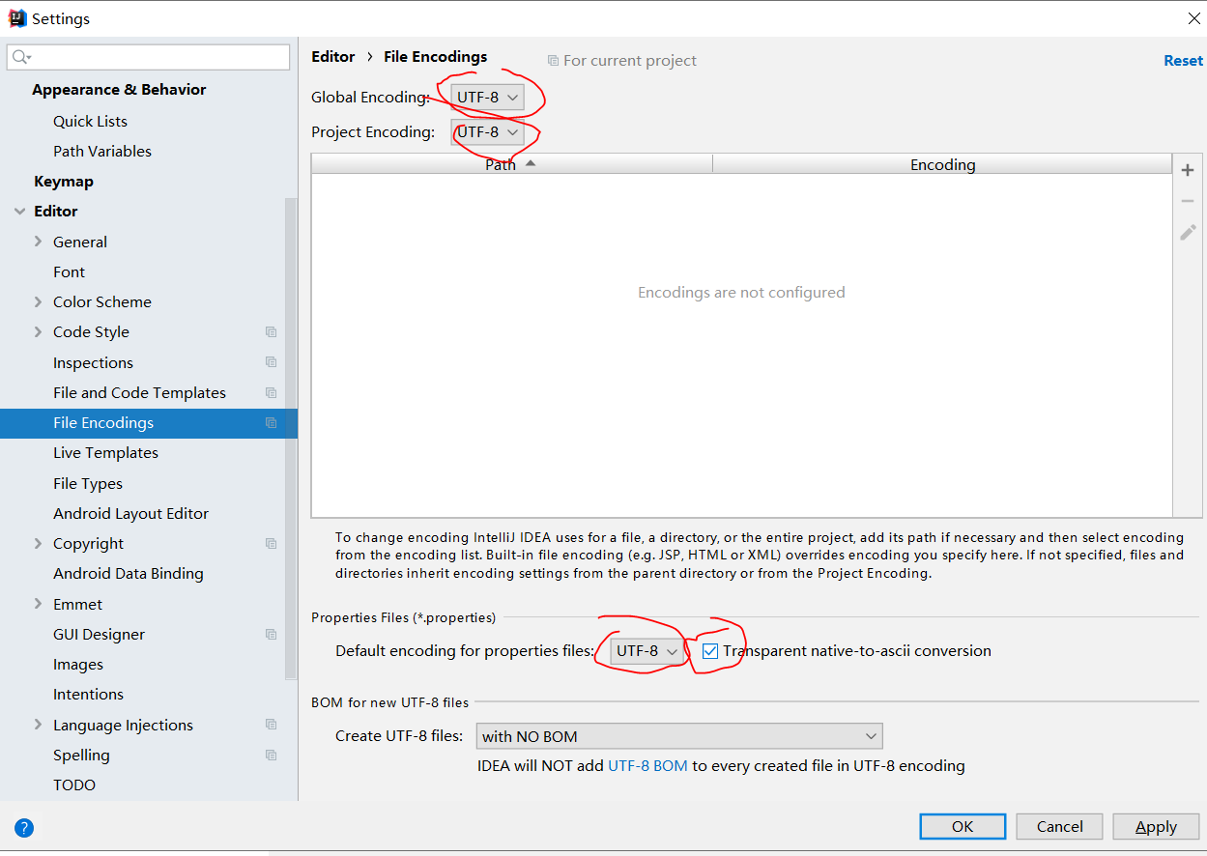Screen dimensions: 1207x856
Task: Open default properties files encoding dropdown
Action: (x=647, y=651)
